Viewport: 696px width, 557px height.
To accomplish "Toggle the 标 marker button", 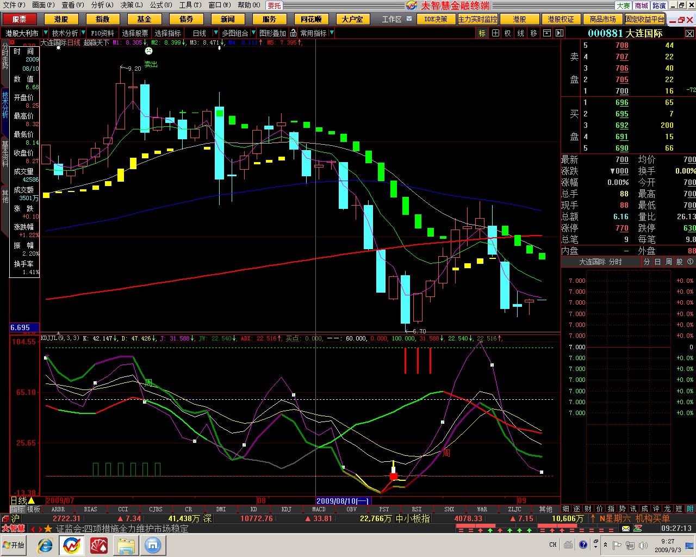I will tap(482, 33).
